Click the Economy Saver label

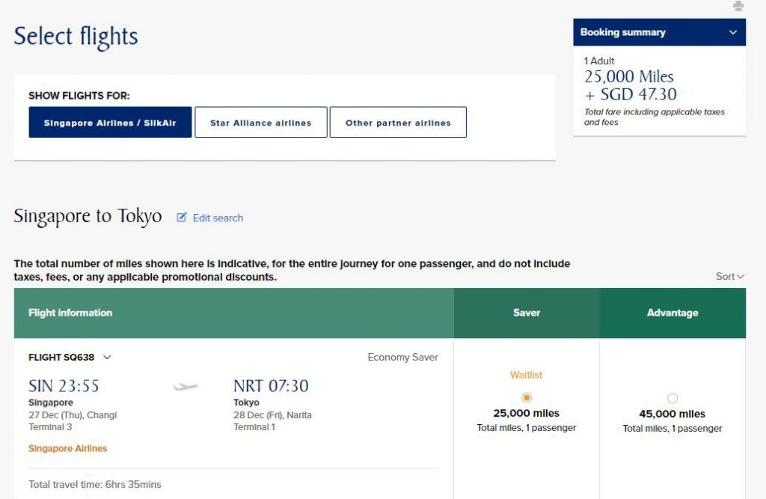pos(402,357)
